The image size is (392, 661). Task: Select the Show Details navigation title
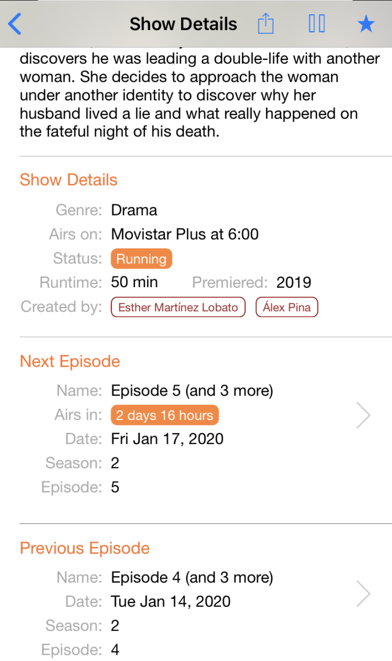(183, 24)
